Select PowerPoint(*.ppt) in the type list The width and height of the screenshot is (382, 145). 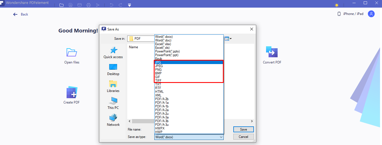[189, 55]
